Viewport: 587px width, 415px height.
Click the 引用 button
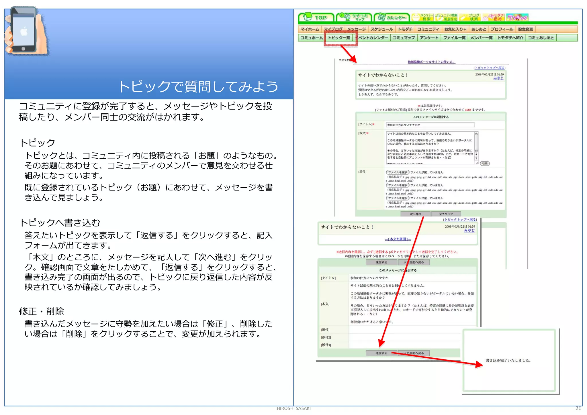[485, 164]
